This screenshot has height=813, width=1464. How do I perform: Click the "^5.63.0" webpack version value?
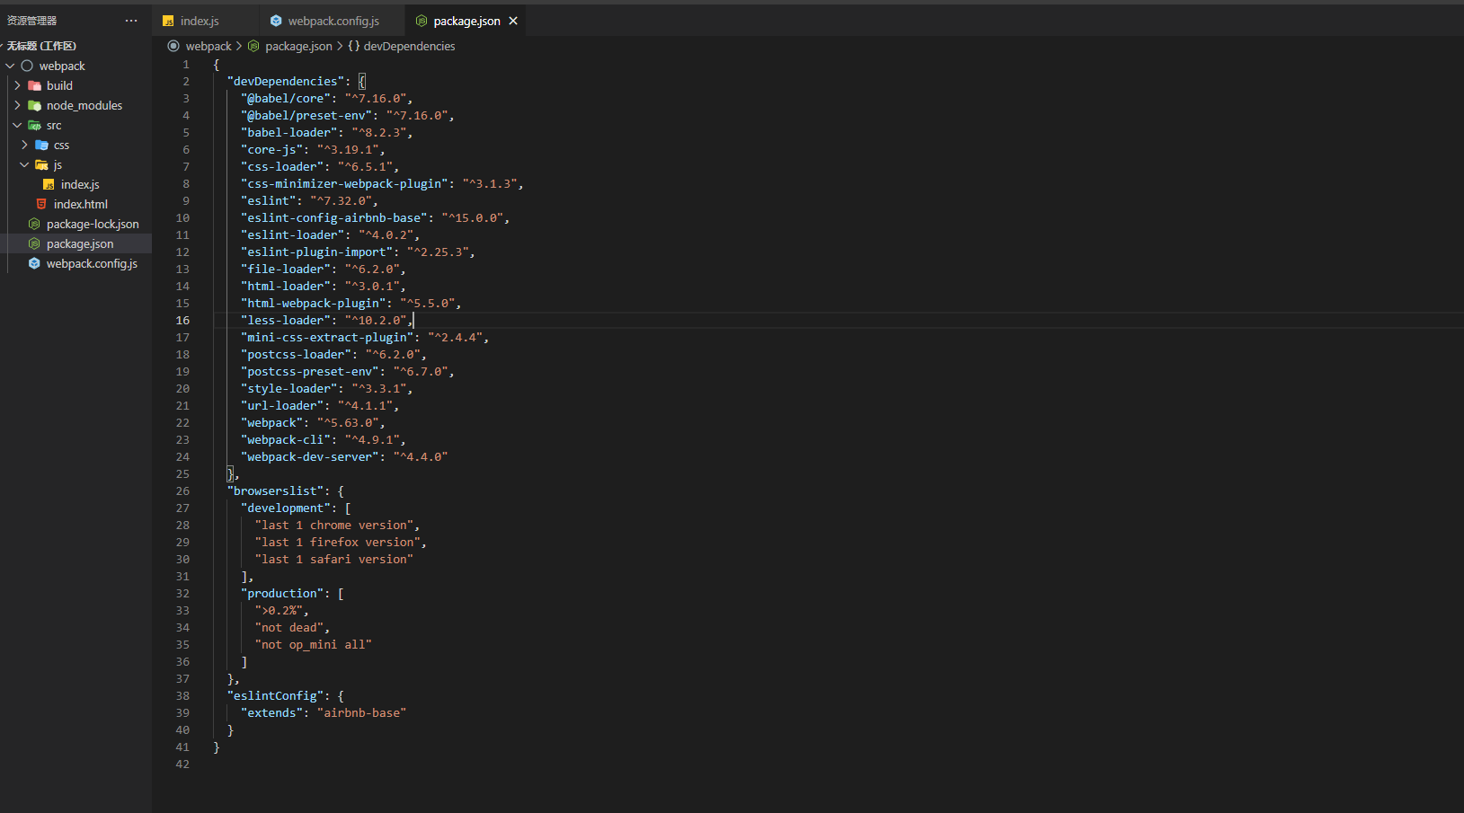[x=348, y=422]
